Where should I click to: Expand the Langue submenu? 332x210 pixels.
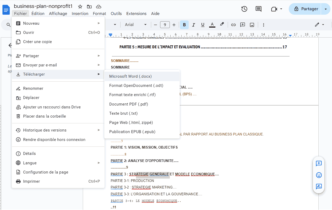tap(58, 163)
